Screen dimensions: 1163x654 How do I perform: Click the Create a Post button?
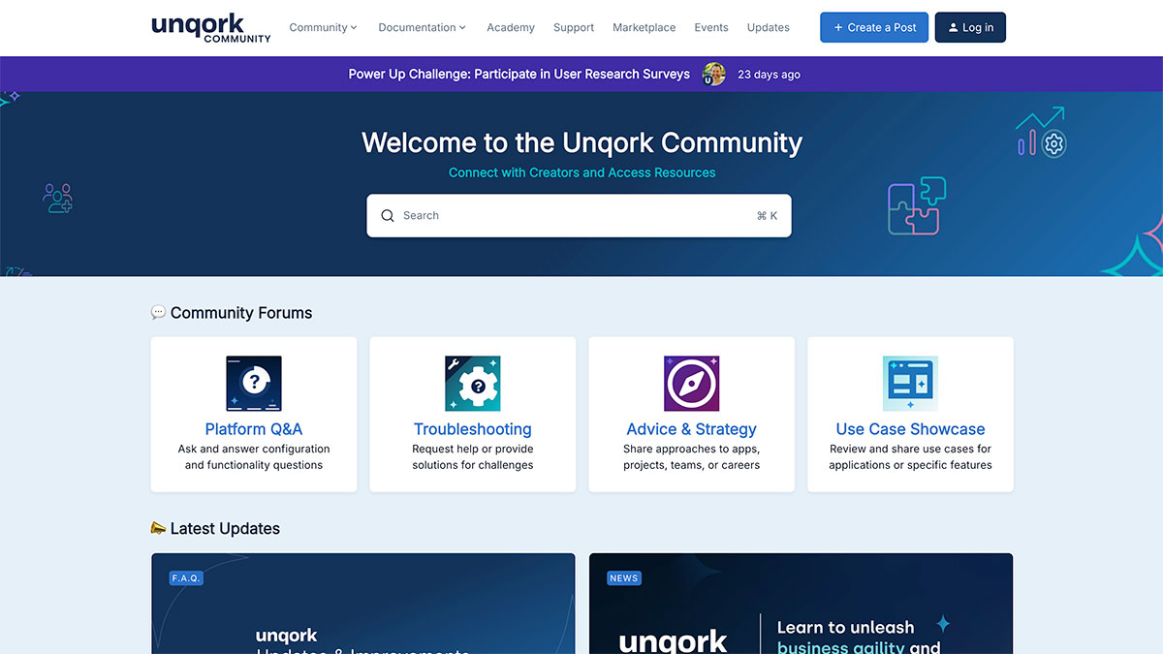873,27
